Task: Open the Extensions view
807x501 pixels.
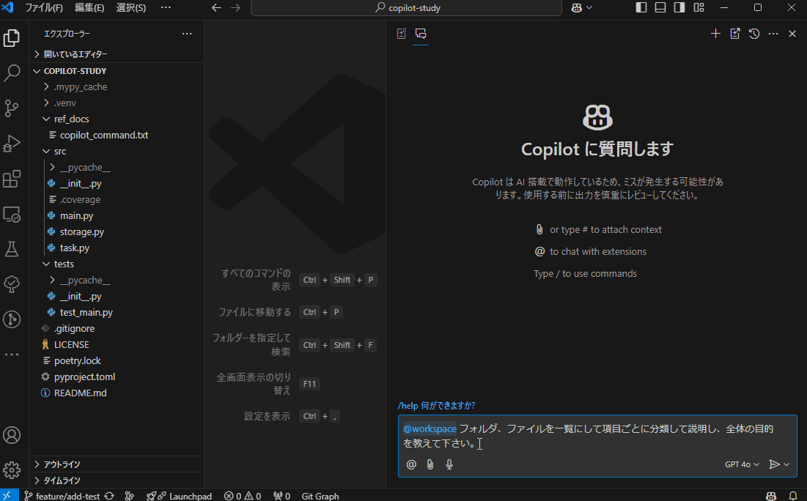Action: click(x=12, y=179)
